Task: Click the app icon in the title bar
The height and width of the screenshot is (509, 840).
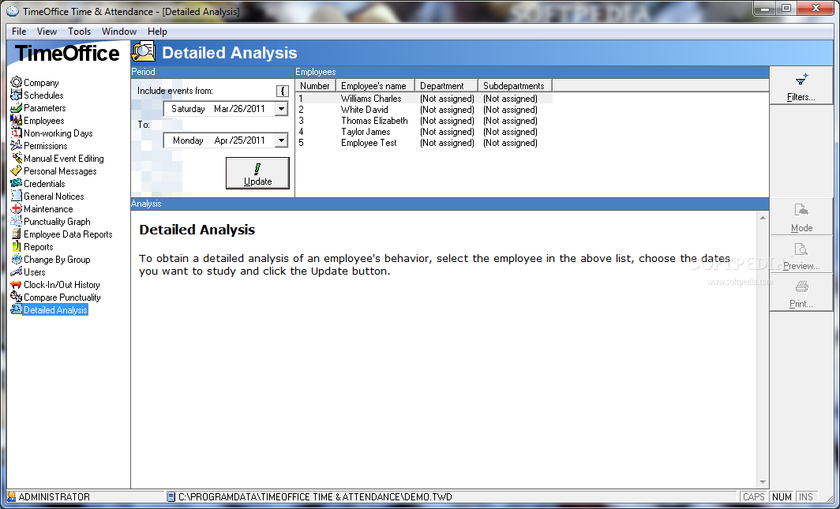Action: click(x=13, y=11)
